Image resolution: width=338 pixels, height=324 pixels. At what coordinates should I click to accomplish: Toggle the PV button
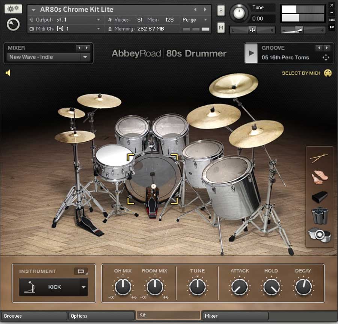[x=332, y=27]
